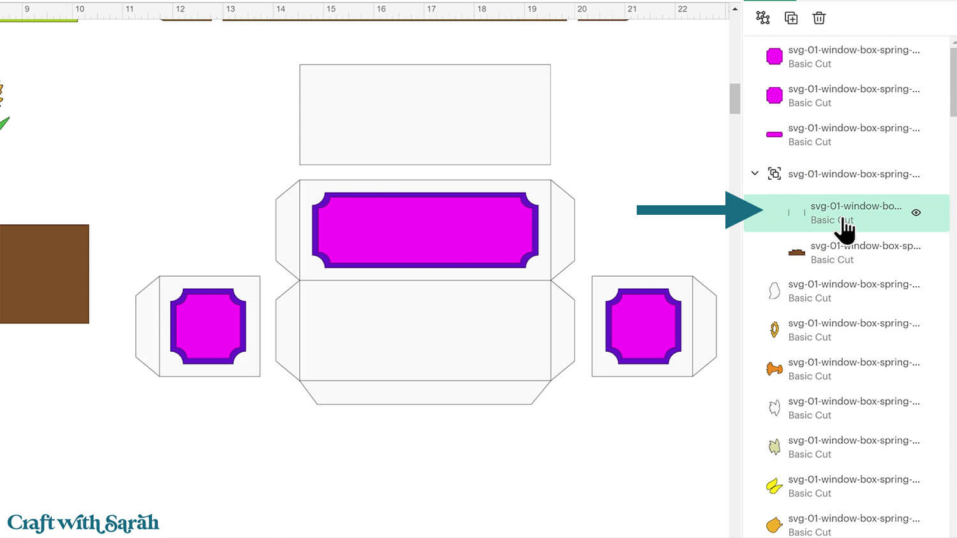Select the brown rectangle on the canvas
957x538 pixels.
coord(44,274)
